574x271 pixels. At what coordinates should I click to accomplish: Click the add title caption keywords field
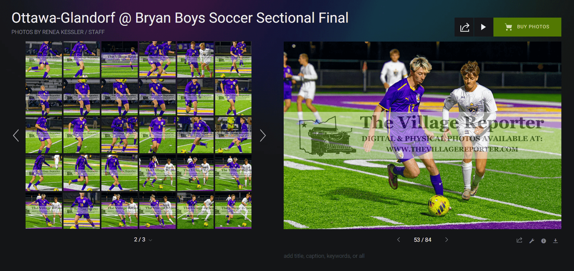click(x=324, y=256)
